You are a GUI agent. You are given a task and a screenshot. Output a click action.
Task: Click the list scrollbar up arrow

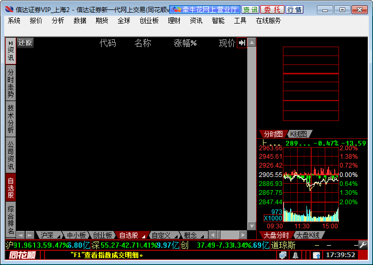(x=251, y=42)
